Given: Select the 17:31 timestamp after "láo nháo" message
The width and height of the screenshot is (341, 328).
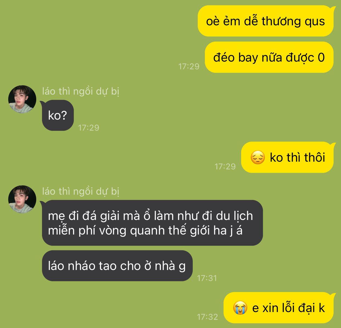Looking at the screenshot, I should pos(207,278).
